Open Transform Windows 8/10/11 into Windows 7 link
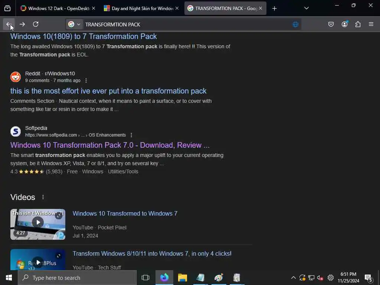This screenshot has height=285, width=380. click(x=152, y=254)
